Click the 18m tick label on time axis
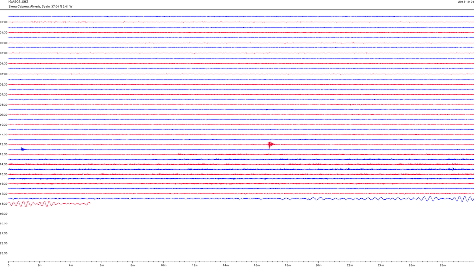 tap(287, 265)
